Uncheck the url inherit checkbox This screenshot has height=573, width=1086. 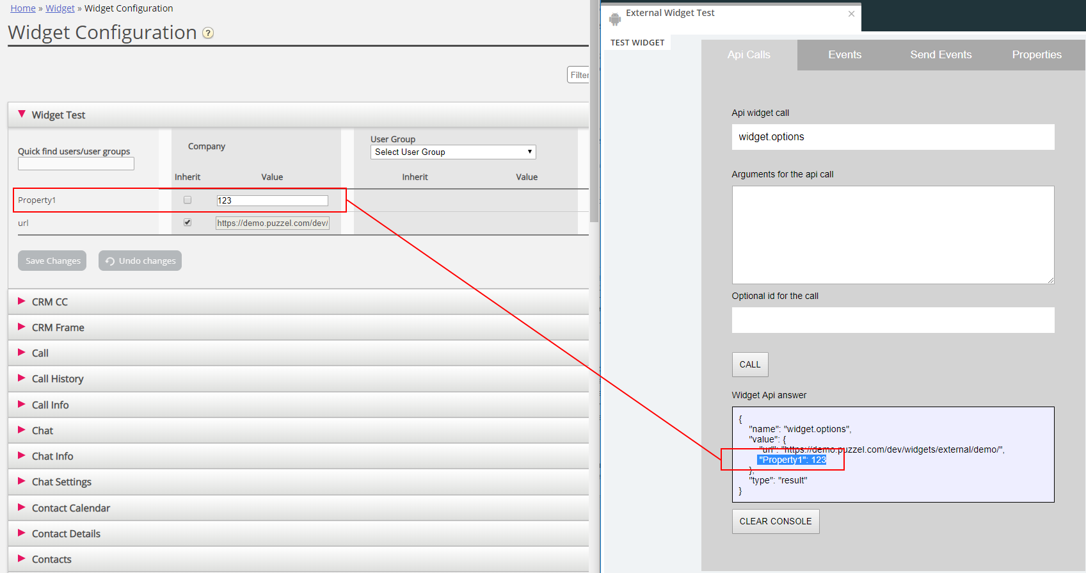coord(188,222)
